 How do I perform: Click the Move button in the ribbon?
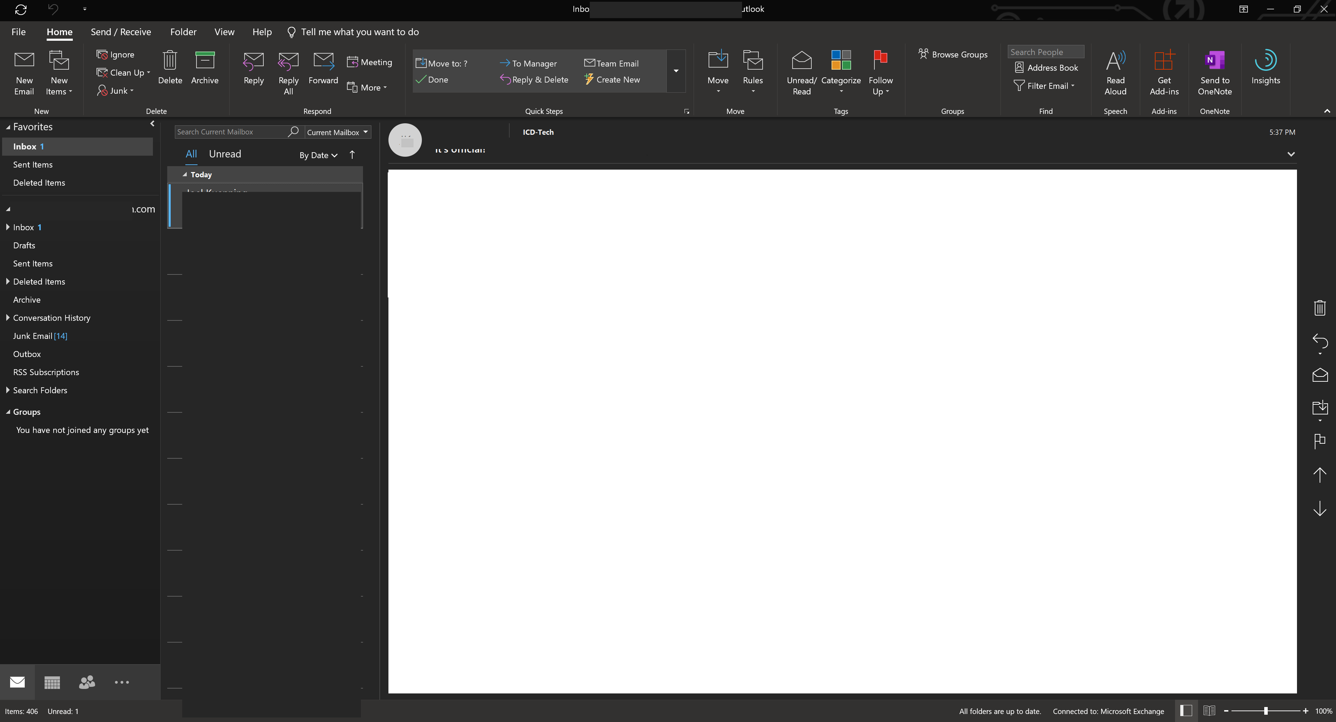[x=718, y=72]
